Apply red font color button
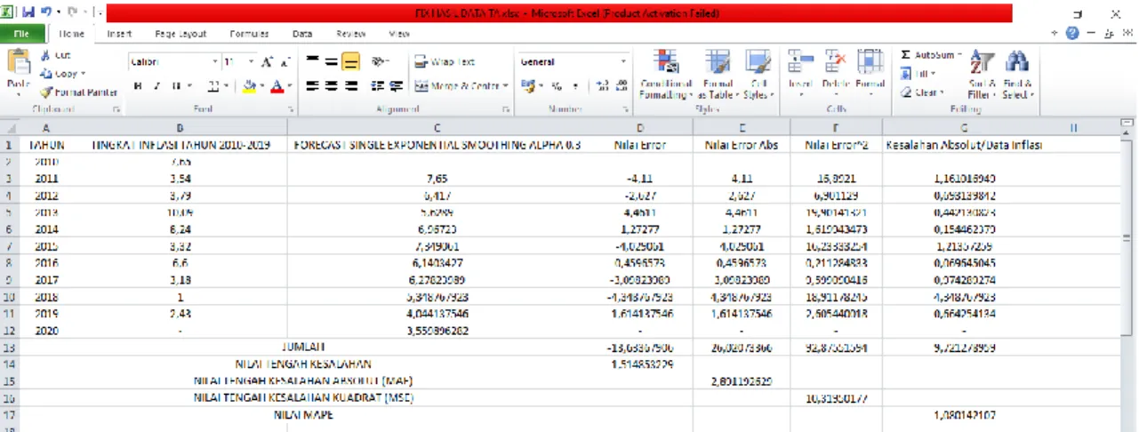1139x432 pixels. point(277,86)
